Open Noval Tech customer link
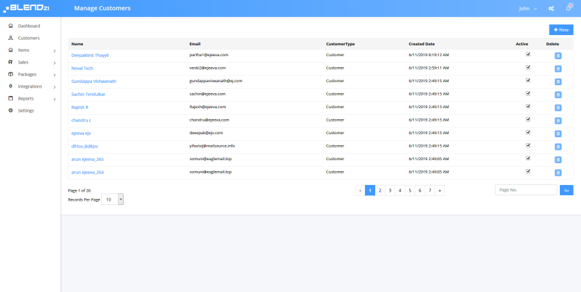Viewport: 581px width, 292px height. [82, 68]
